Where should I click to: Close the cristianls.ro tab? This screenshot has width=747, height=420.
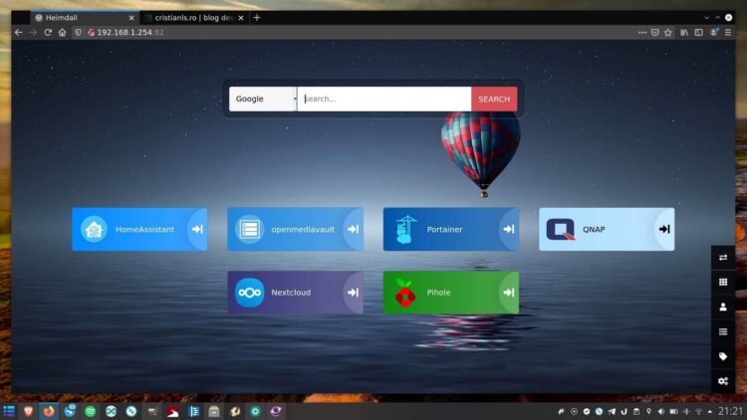tap(241, 18)
